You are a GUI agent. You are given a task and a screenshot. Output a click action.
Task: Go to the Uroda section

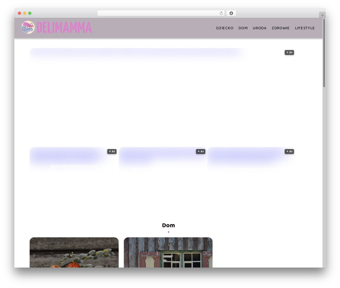pyautogui.click(x=260, y=28)
